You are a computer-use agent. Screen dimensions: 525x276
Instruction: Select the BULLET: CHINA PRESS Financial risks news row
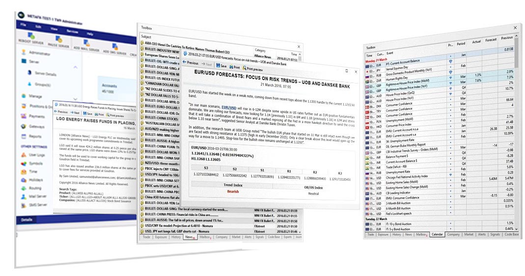[220, 215]
